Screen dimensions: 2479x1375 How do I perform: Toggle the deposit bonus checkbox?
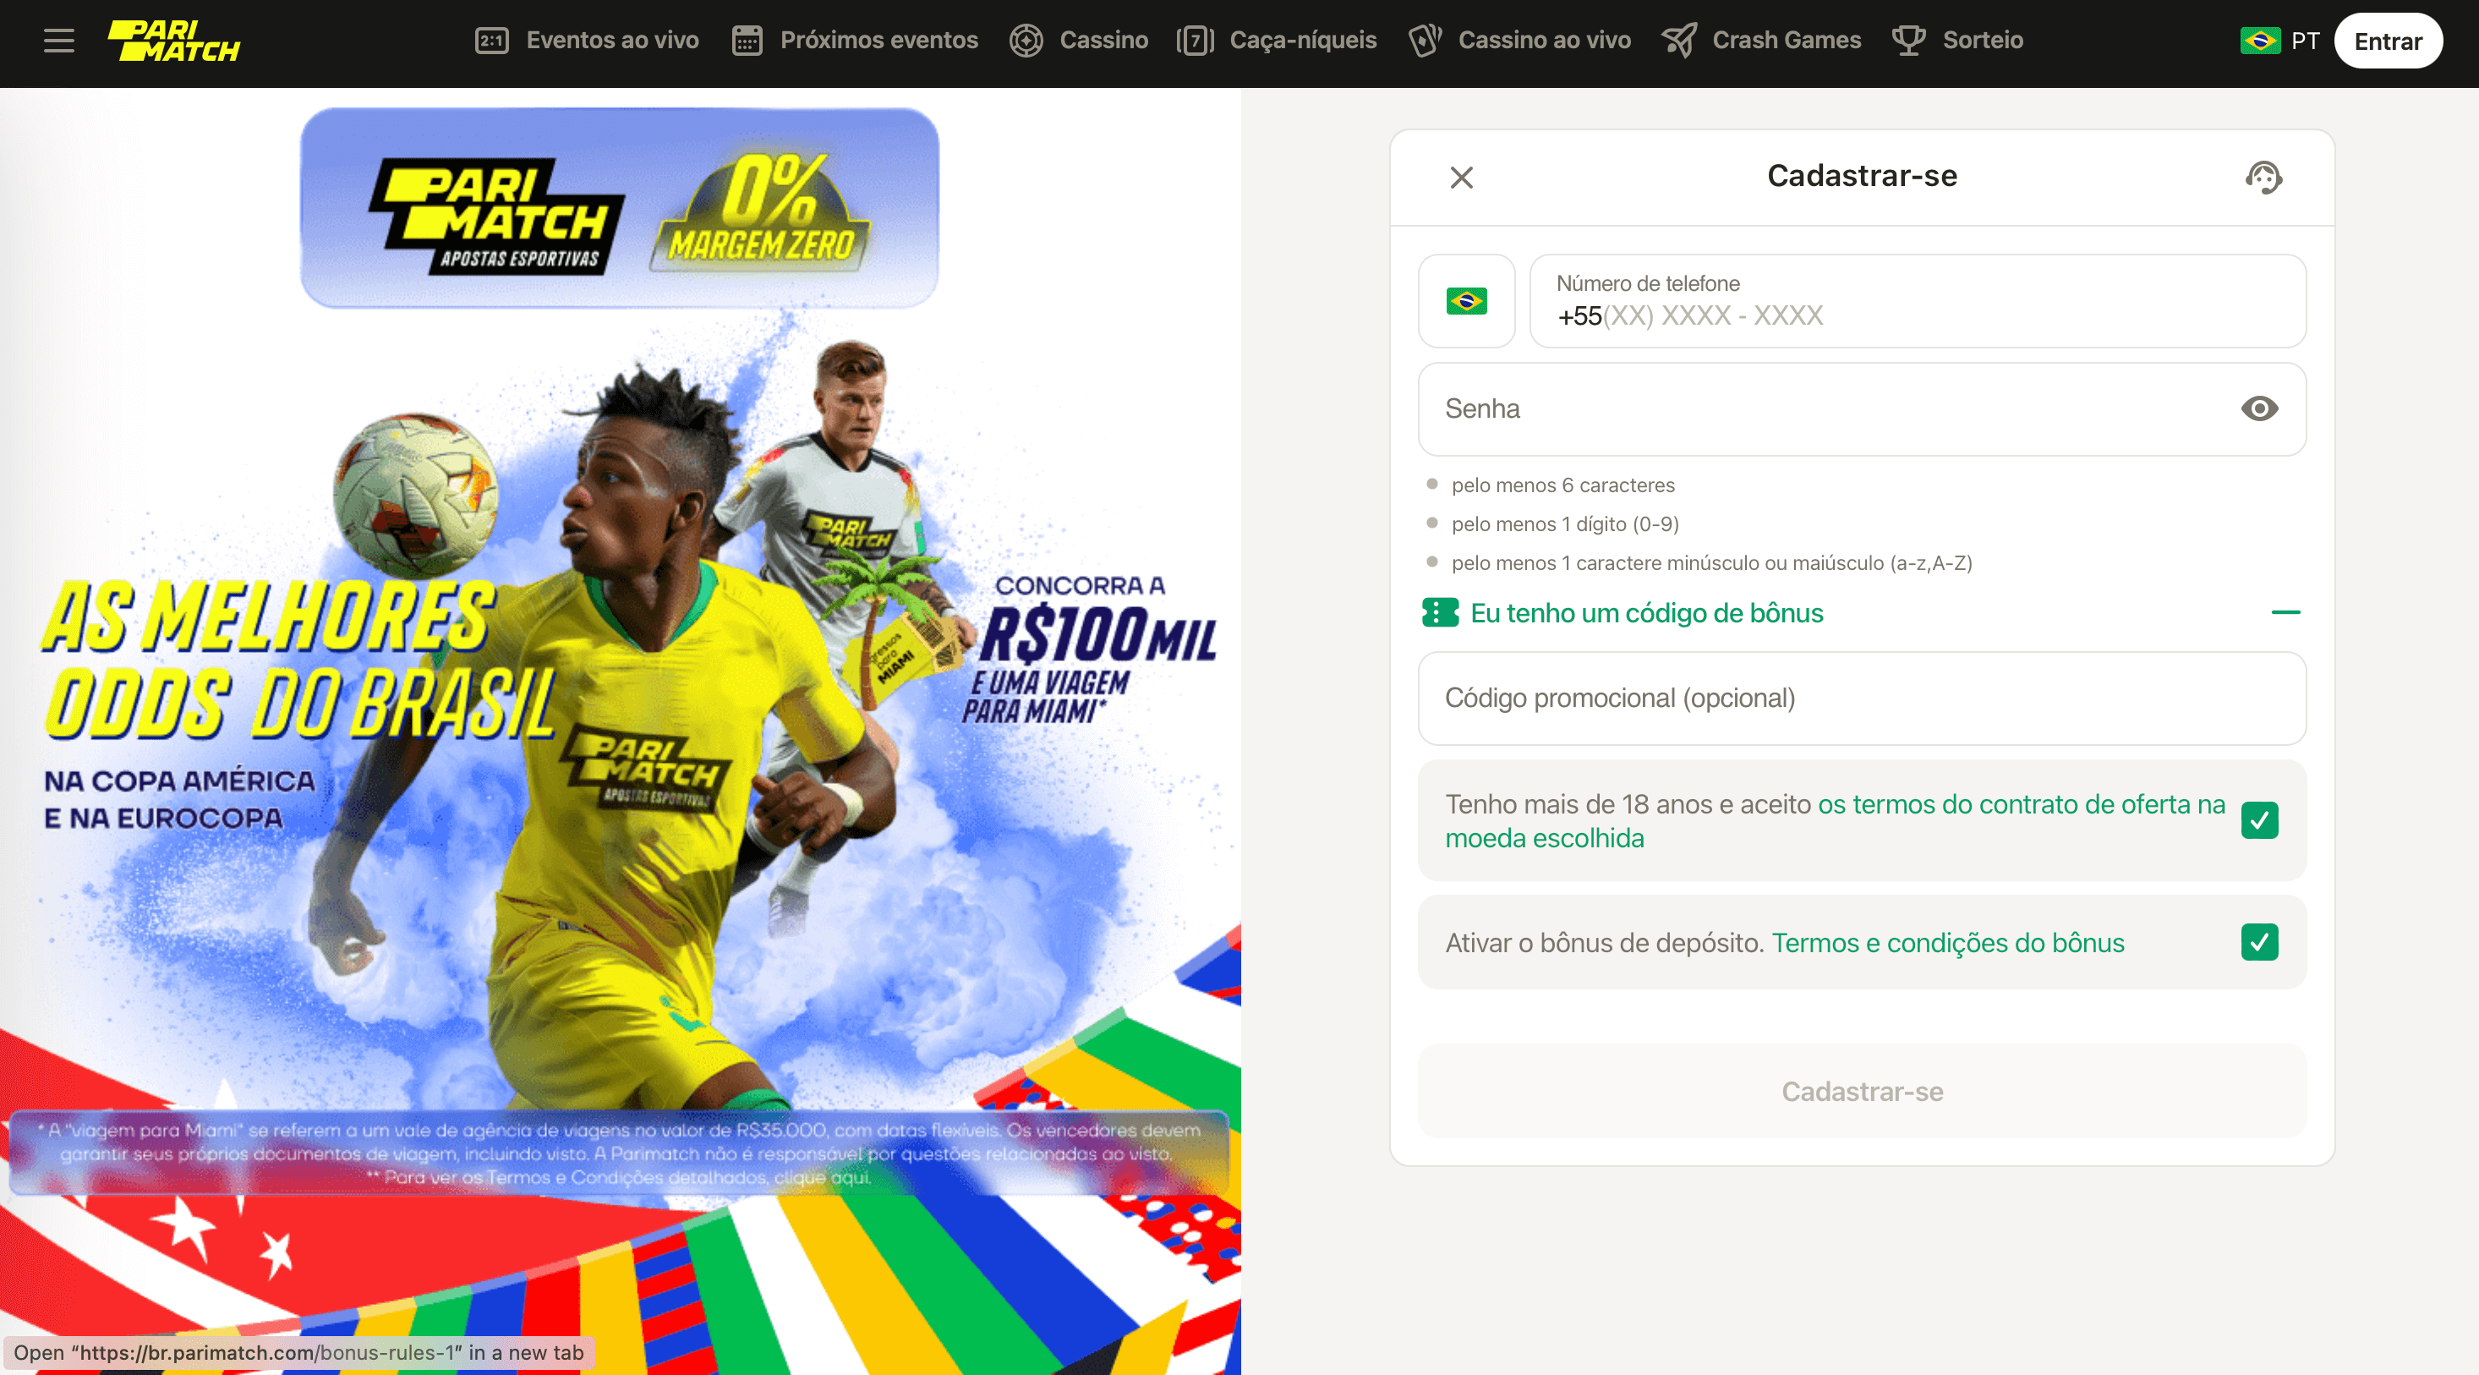2261,943
